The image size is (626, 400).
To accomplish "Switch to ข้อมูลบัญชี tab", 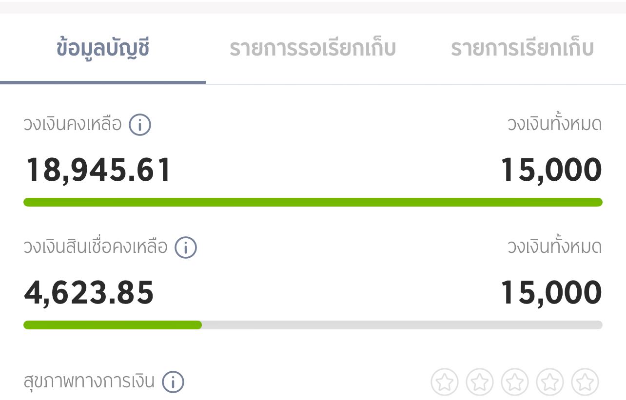I will (103, 49).
